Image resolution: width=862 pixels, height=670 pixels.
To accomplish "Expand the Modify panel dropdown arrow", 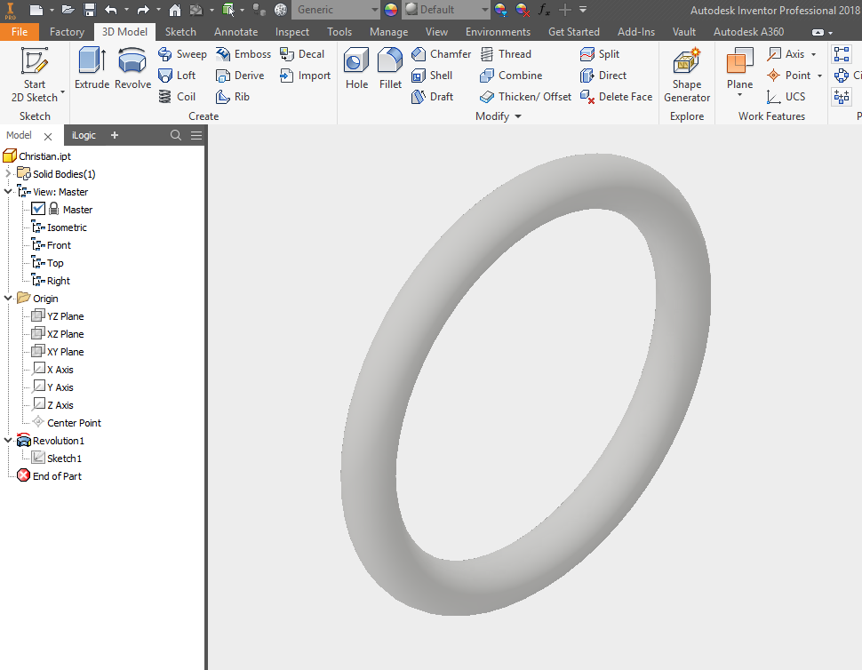I will [518, 116].
